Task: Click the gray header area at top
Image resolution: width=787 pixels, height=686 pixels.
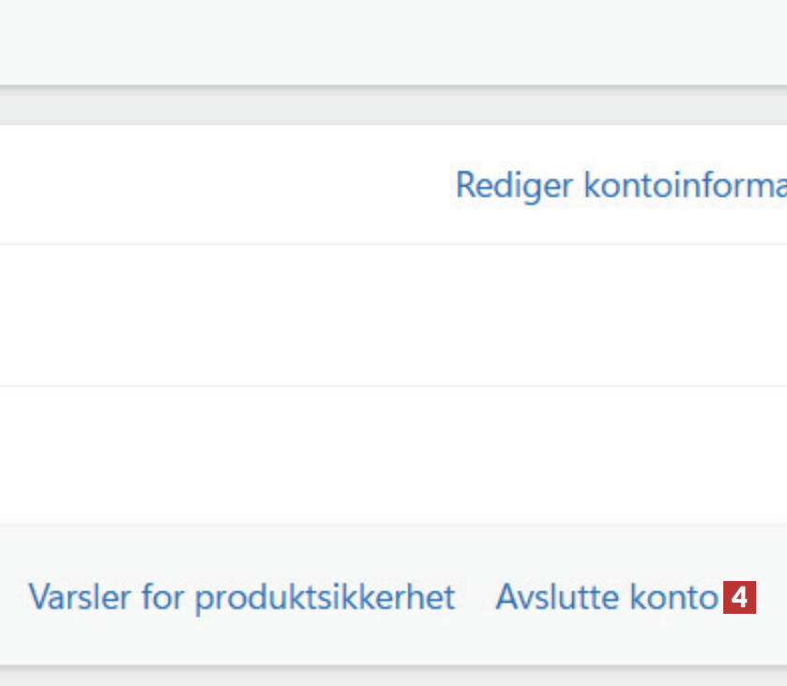Action: pyautogui.click(x=375, y=42)
